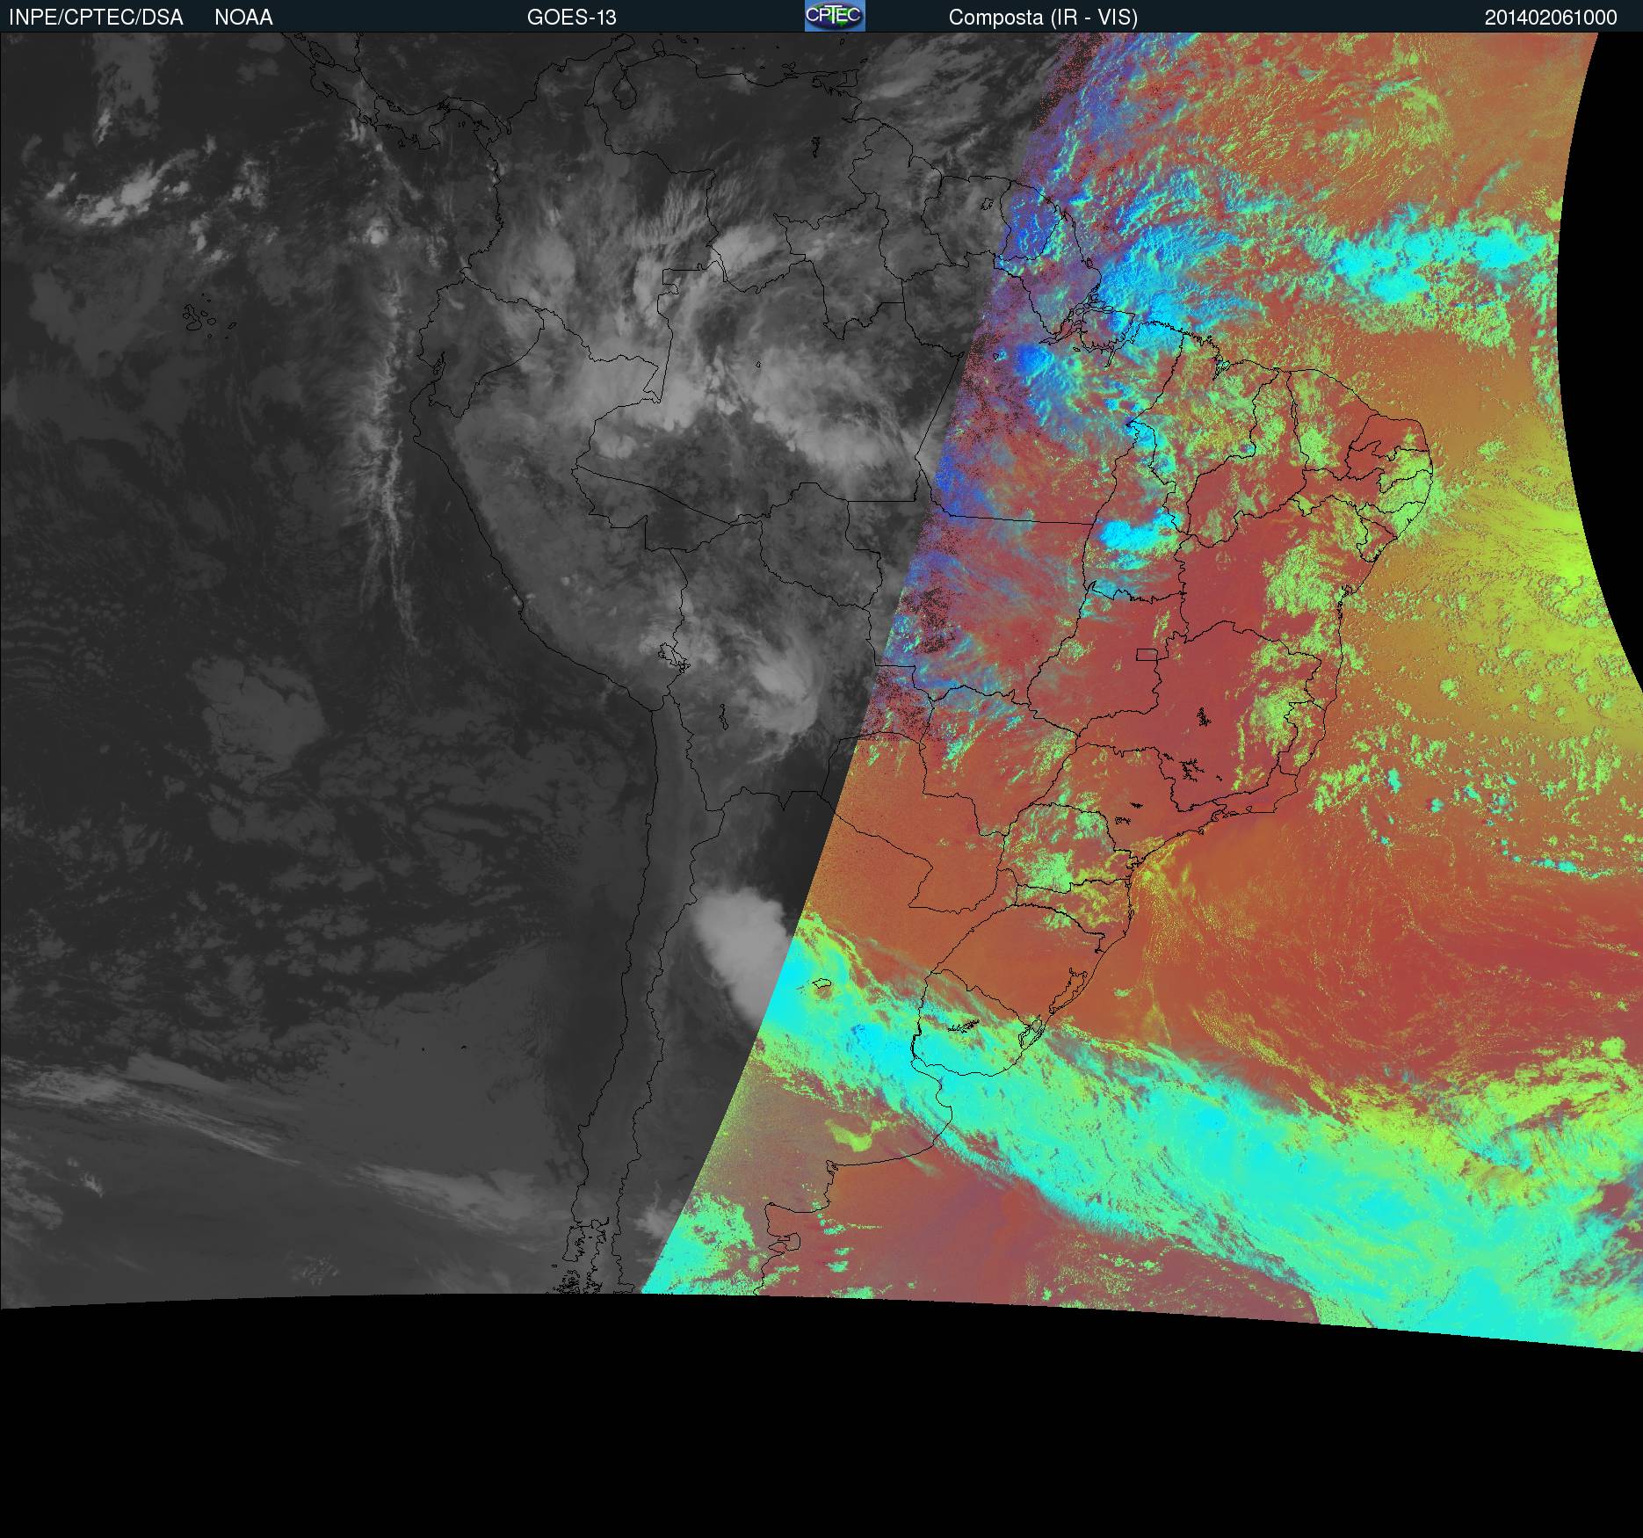The height and width of the screenshot is (1538, 1643).
Task: Click the CPTEC logo in header
Action: (835, 16)
